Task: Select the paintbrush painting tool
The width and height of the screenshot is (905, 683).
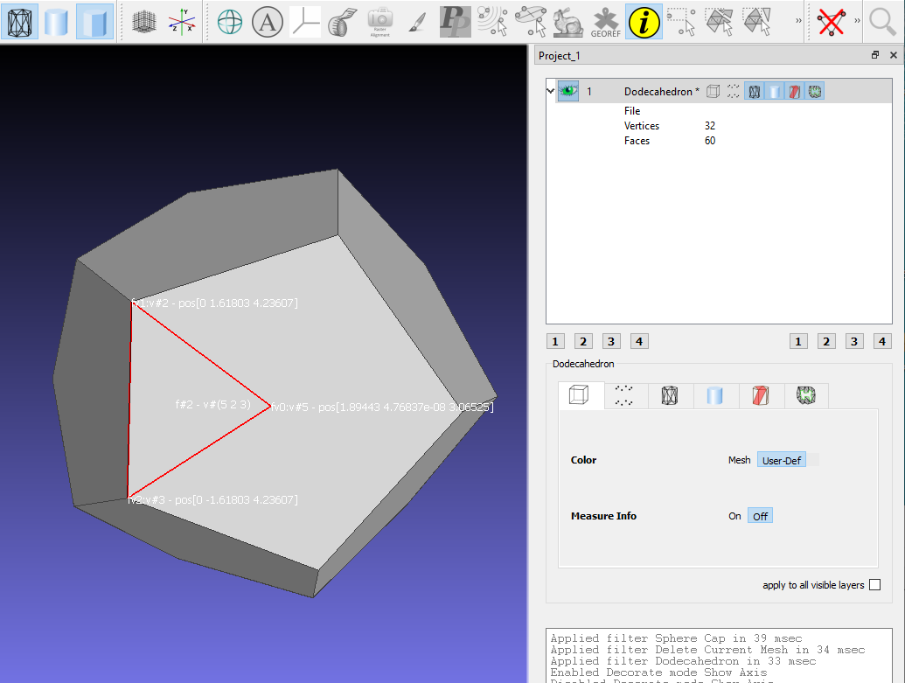Action: point(417,22)
